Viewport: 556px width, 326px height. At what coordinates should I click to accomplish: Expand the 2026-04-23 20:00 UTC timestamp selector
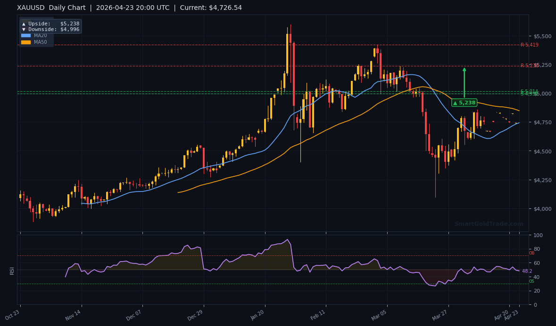click(132, 8)
